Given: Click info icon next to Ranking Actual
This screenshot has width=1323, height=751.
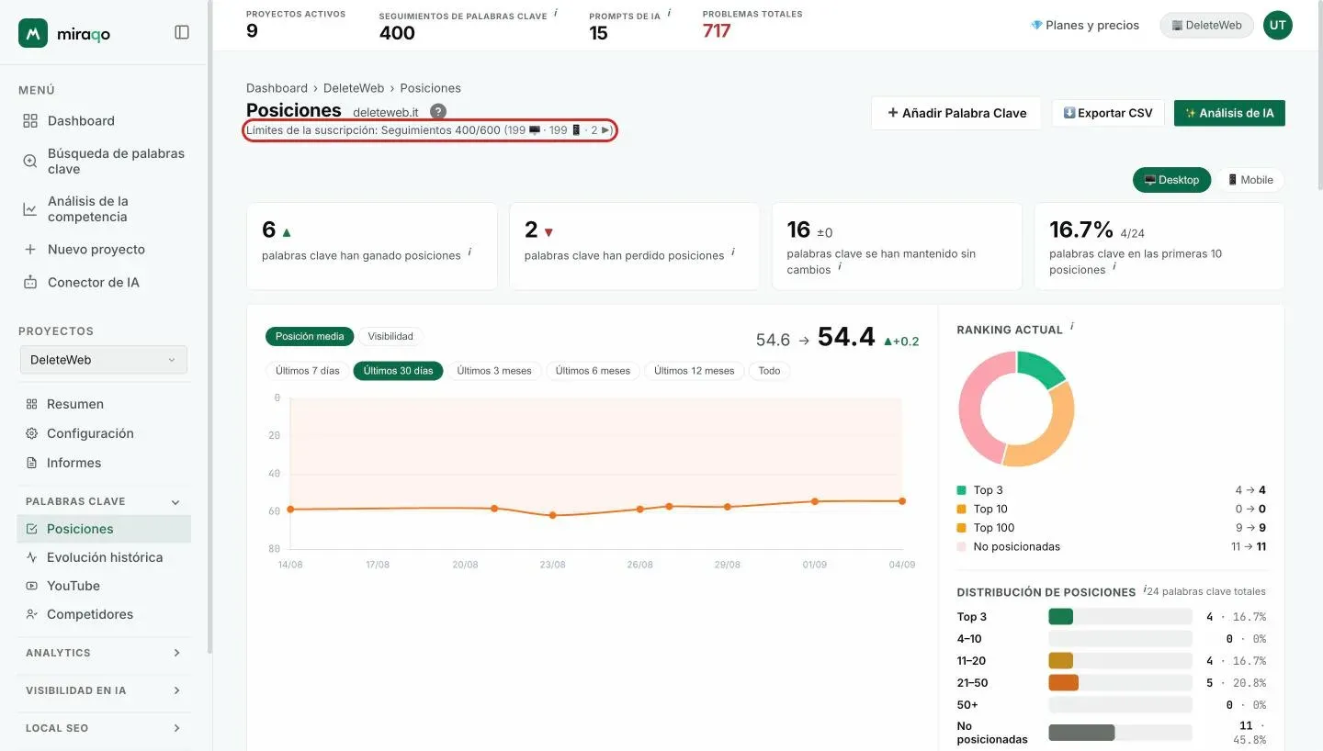Looking at the screenshot, I should [1072, 327].
